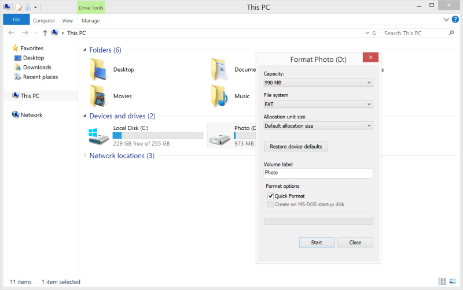Screen dimensions: 463x290
Task: Click '11 items' in the status bar
Action: click(x=21, y=282)
